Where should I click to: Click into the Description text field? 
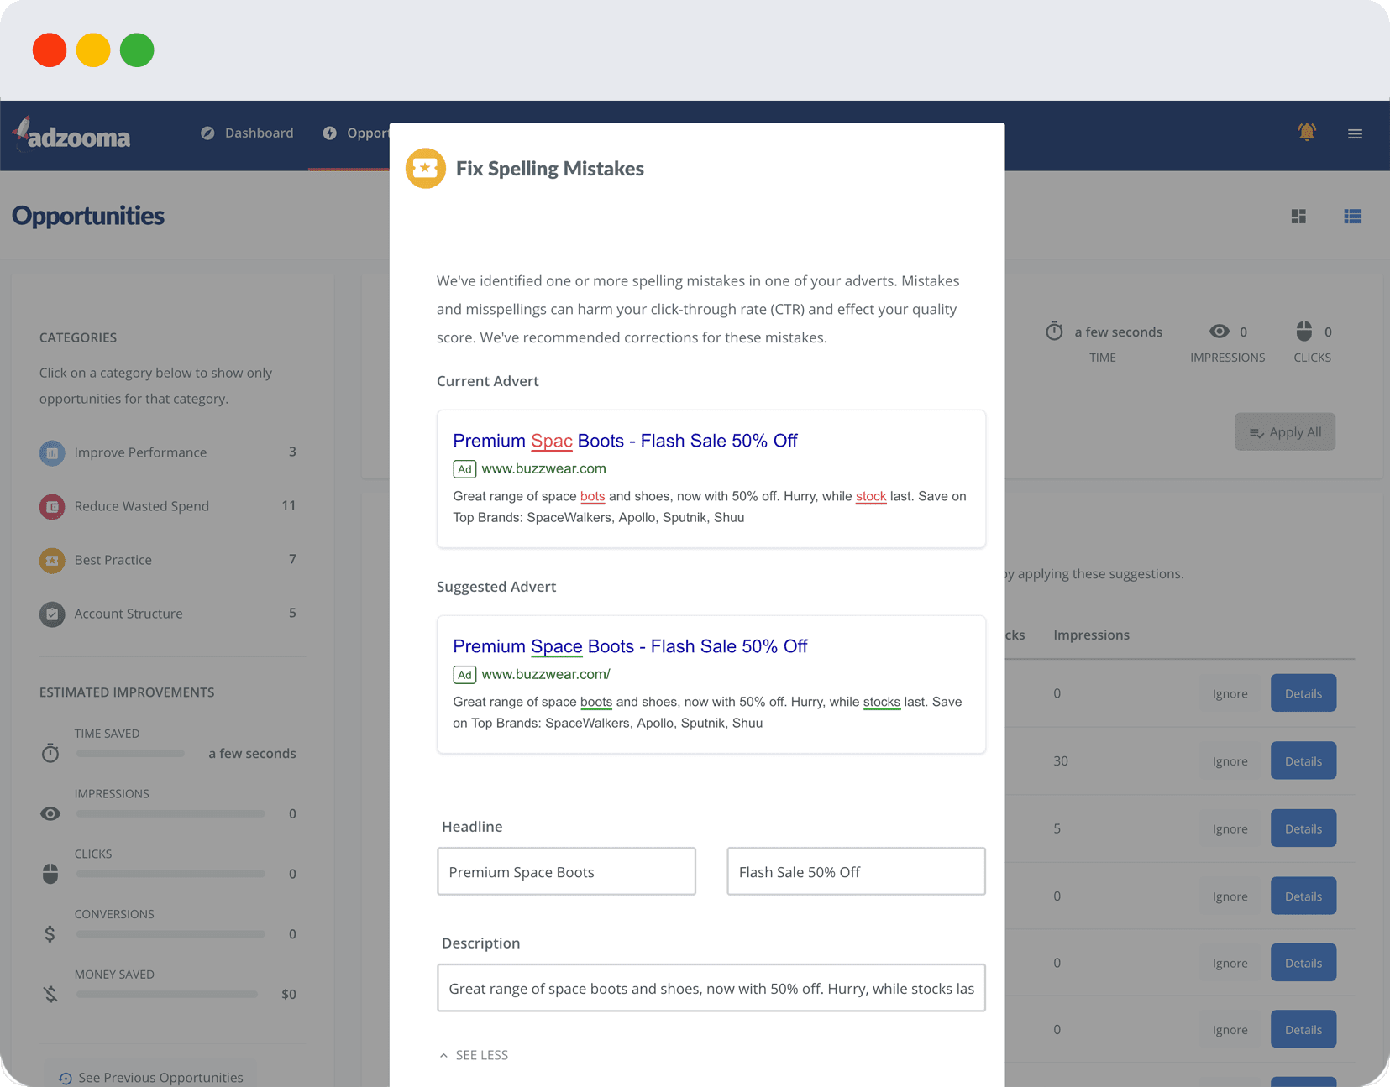click(x=711, y=988)
